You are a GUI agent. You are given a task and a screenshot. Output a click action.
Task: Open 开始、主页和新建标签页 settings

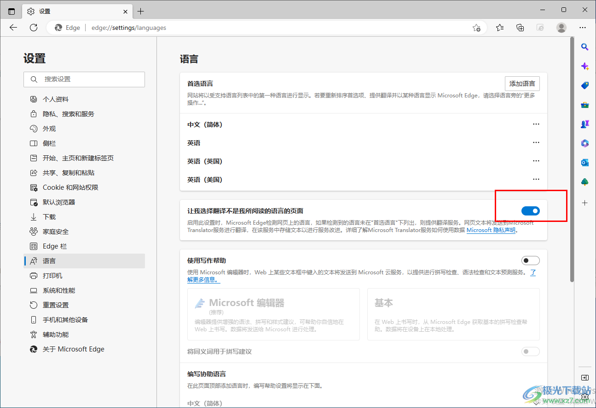click(x=84, y=158)
